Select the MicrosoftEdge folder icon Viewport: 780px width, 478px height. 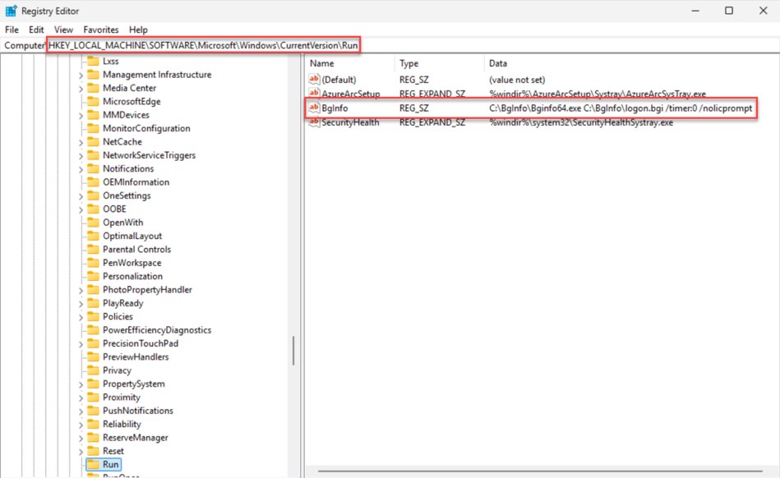pyautogui.click(x=93, y=101)
